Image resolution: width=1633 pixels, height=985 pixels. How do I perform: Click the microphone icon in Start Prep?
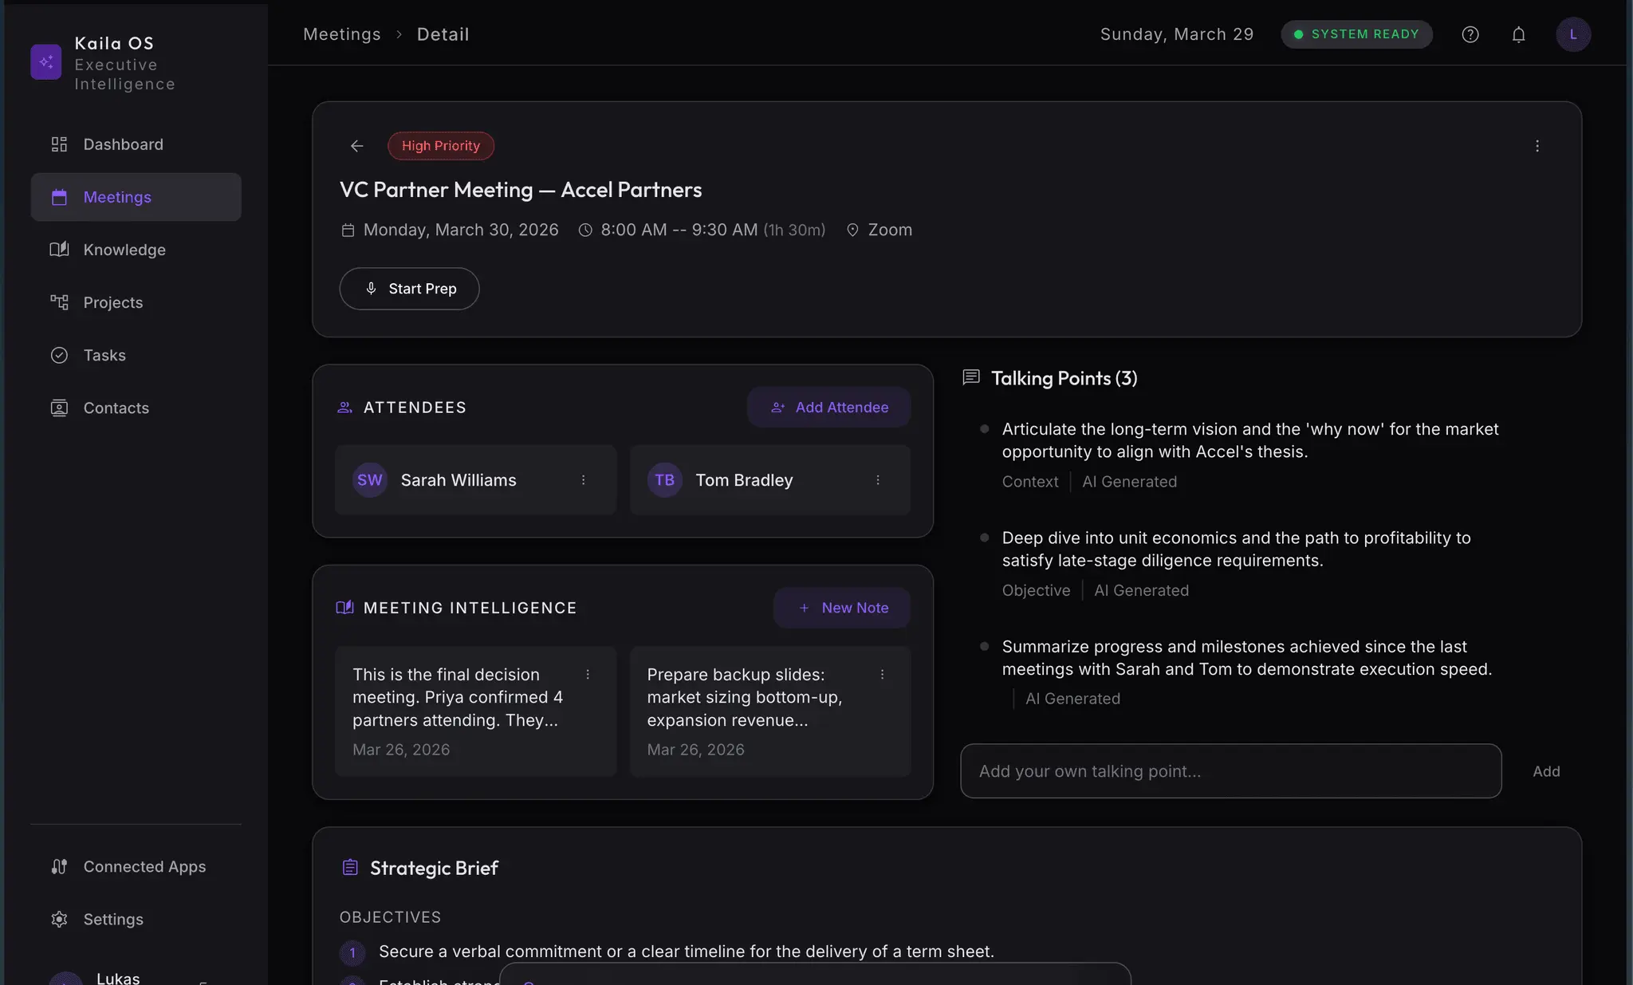[371, 289]
